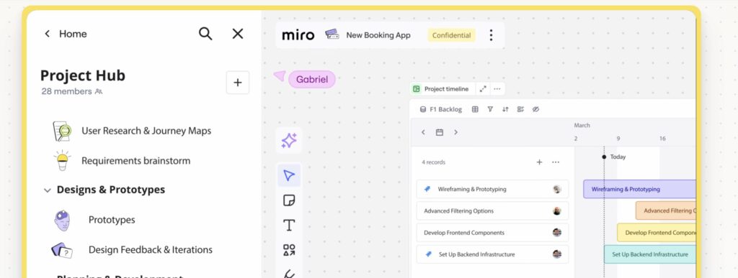The height and width of the screenshot is (278, 738).
Task: Open Set Up Backend Infrastructure record row
Action: point(492,254)
